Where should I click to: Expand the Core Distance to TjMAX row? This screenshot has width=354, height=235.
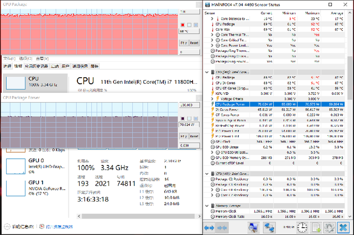pyautogui.click(x=213, y=19)
